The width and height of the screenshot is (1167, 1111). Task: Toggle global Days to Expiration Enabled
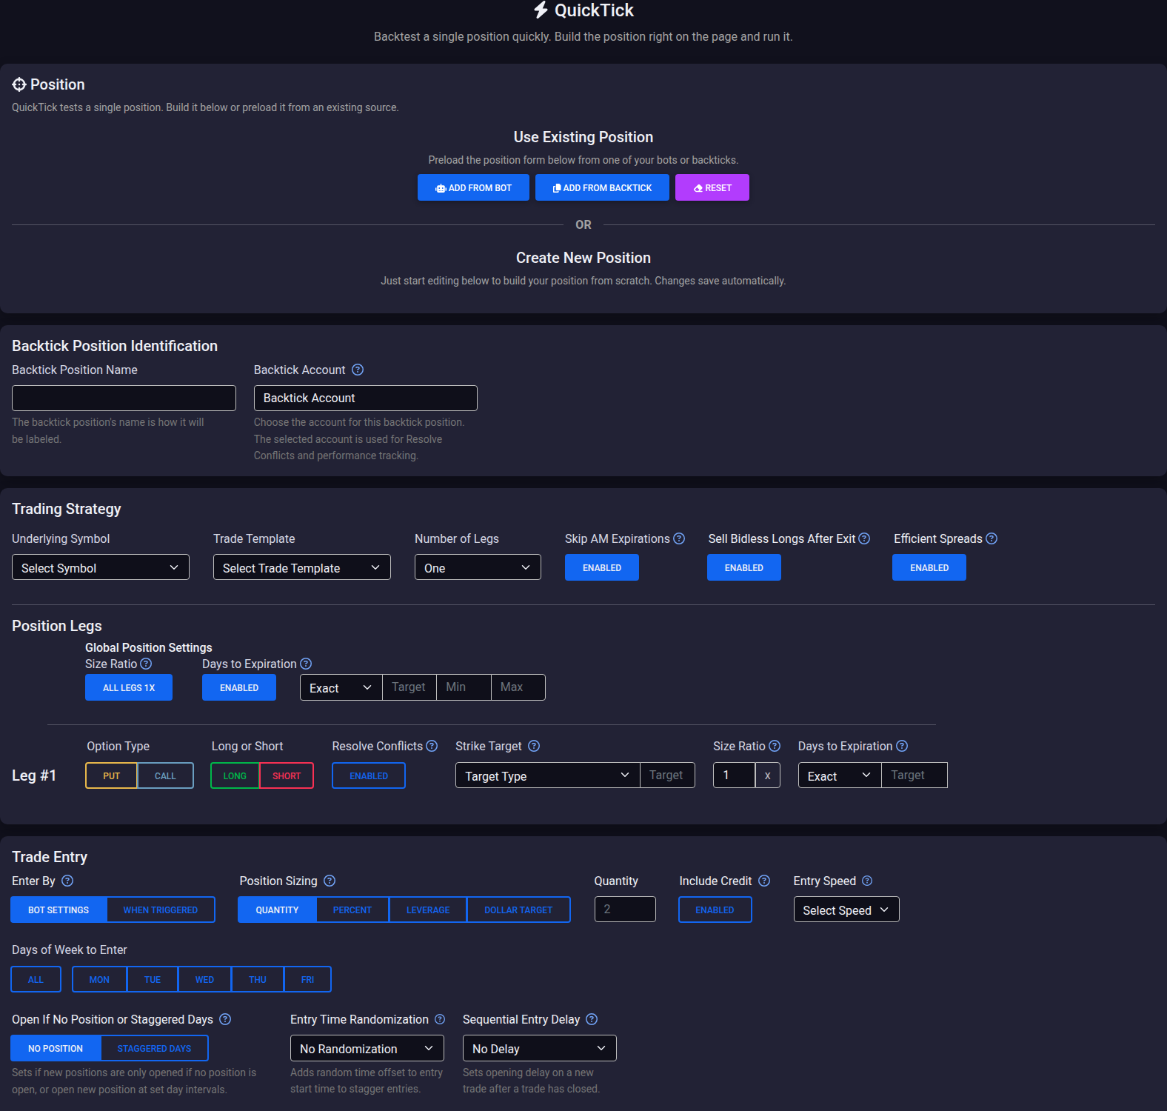tap(239, 687)
